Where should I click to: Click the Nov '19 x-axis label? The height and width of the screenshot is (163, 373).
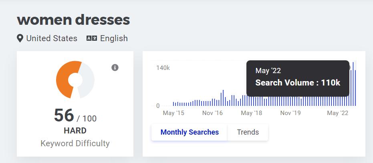290,113
